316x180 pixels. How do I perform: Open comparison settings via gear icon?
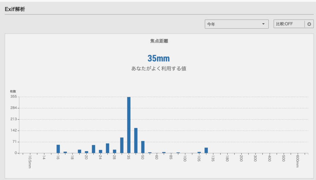coord(309,24)
